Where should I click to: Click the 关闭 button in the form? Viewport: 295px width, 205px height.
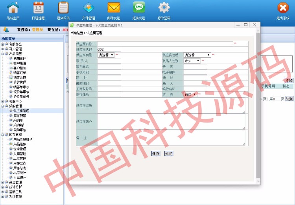[x=169, y=154]
